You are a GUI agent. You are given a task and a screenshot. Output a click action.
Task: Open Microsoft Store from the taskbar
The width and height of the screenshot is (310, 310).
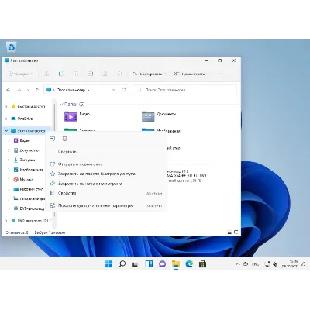click(202, 264)
